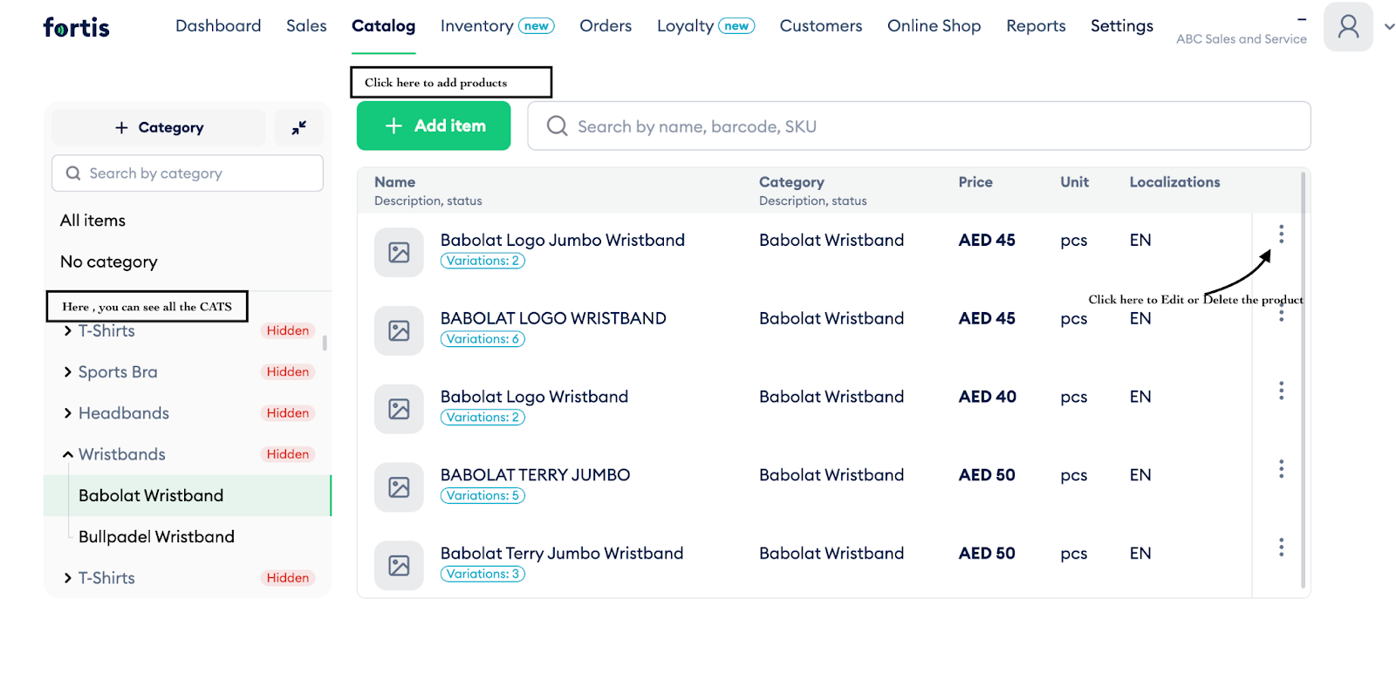Click ABC Sales and Service account name
This screenshot has height=673, width=1396.
[x=1241, y=39]
